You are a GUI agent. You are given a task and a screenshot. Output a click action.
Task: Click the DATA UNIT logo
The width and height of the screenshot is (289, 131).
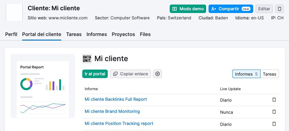pyautogui.click(x=87, y=59)
